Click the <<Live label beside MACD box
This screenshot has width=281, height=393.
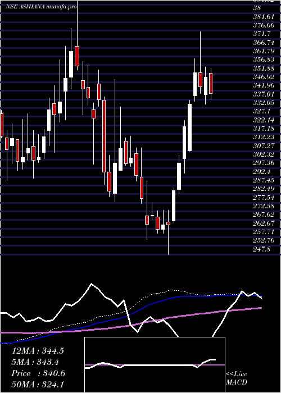tap(237, 374)
